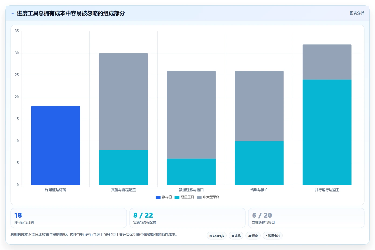Click the lightning icon beside the chart title

coord(13,13)
